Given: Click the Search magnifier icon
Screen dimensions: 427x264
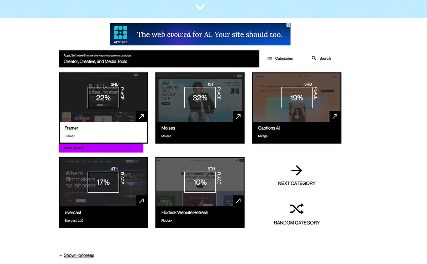Looking at the screenshot, I should 314,58.
